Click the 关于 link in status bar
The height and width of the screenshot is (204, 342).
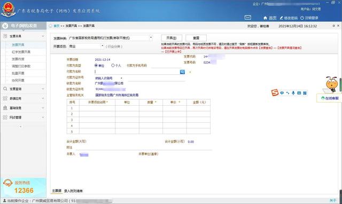333,200
